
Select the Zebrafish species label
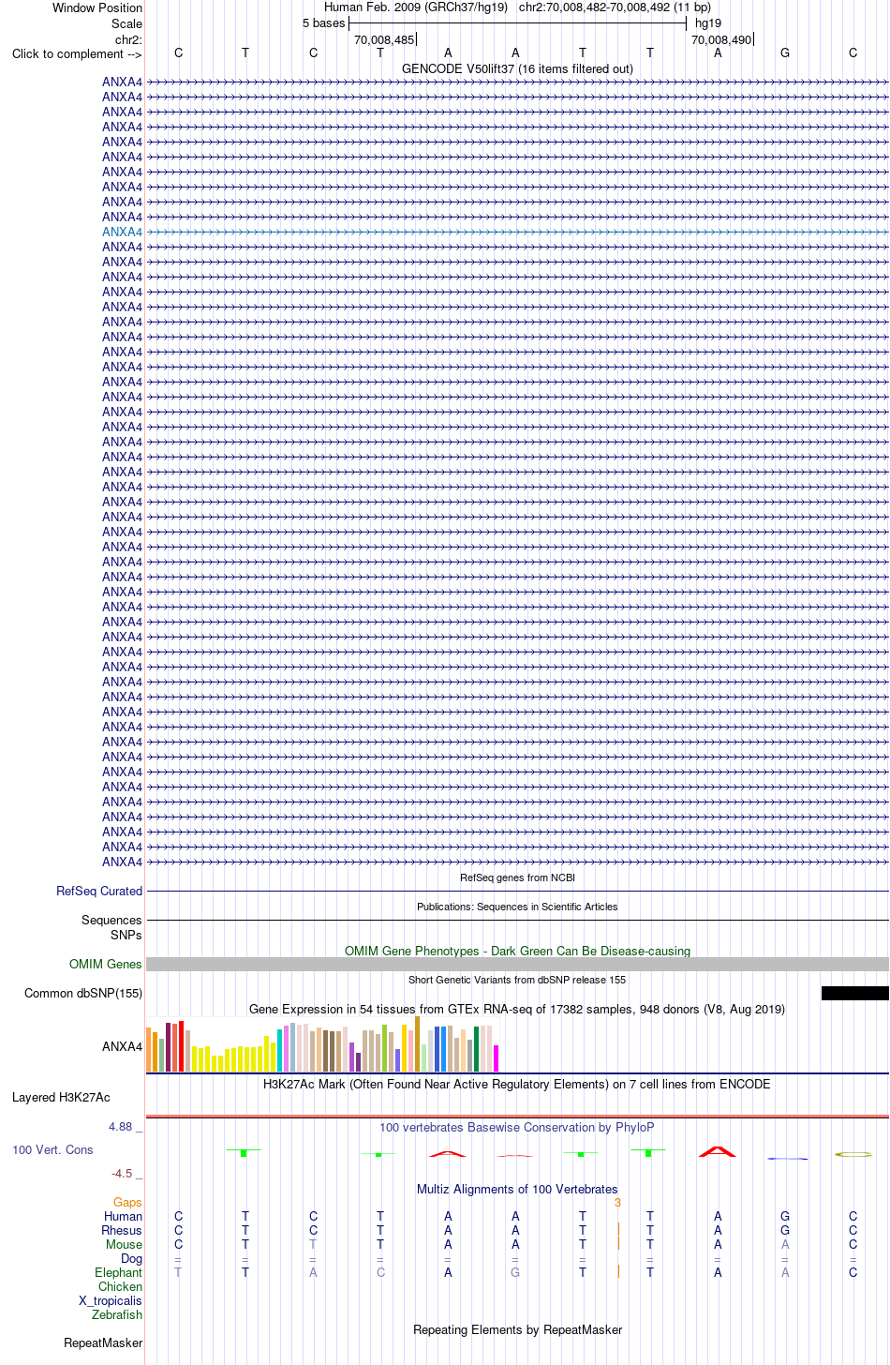tap(117, 1314)
